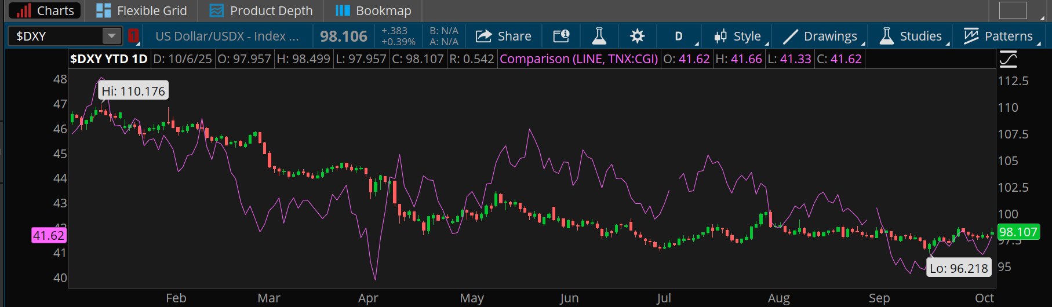Open chart settings gear icon
Image resolution: width=1052 pixels, height=307 pixels.
click(637, 36)
